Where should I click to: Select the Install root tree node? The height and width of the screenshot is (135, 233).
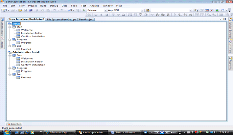[16, 24]
